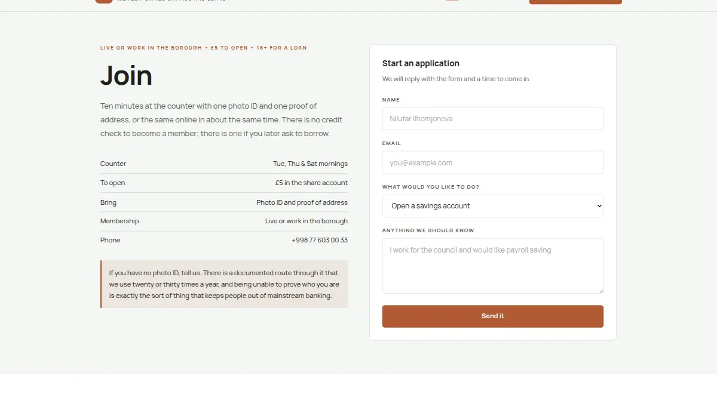Click the Name input field
The height and width of the screenshot is (403, 717).
(x=492, y=119)
